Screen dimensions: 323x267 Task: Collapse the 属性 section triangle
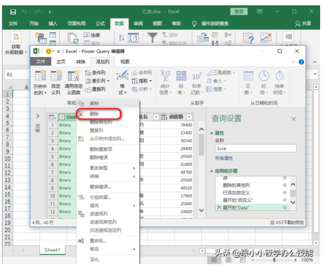[211, 133]
